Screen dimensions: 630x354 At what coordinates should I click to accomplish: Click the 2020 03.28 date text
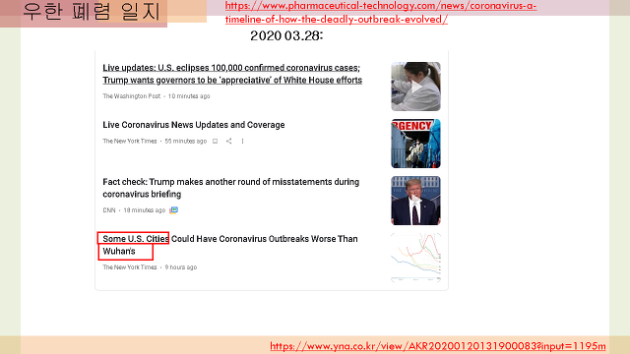tap(286, 35)
